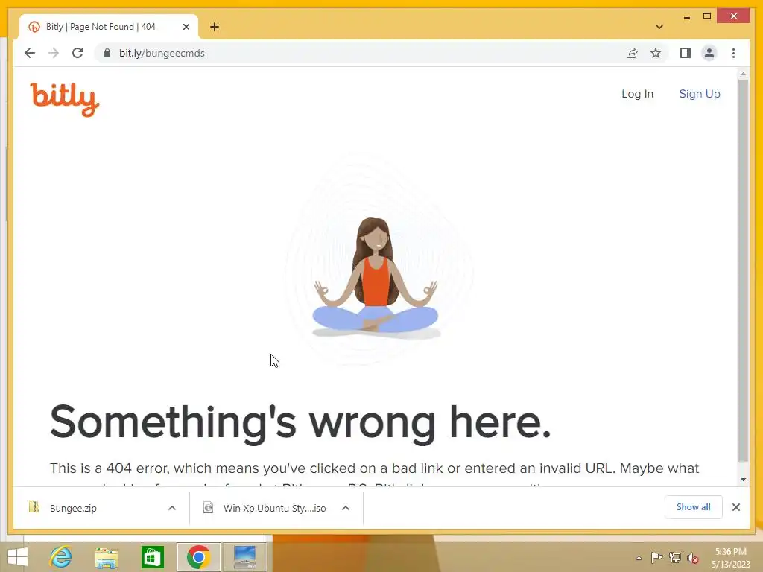Open the Chrome side panel

pos(686,53)
